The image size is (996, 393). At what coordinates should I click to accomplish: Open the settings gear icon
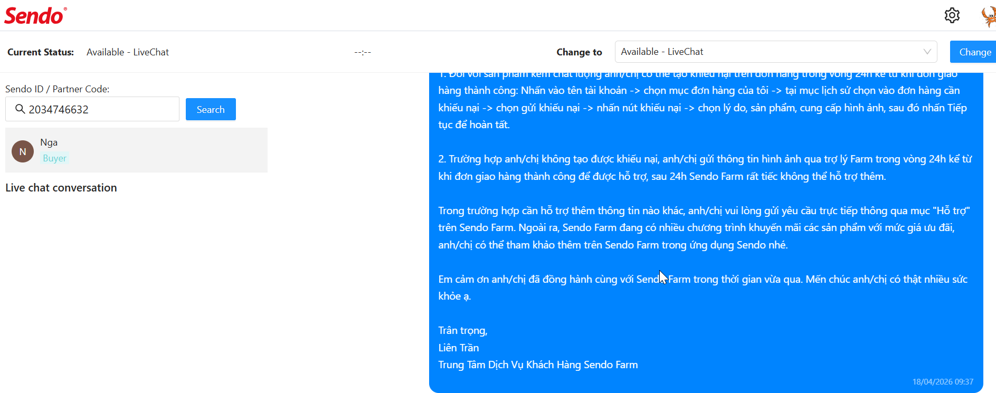click(952, 15)
